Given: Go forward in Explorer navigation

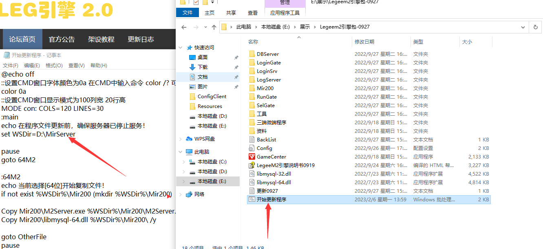Looking at the screenshot, I should click(197, 27).
